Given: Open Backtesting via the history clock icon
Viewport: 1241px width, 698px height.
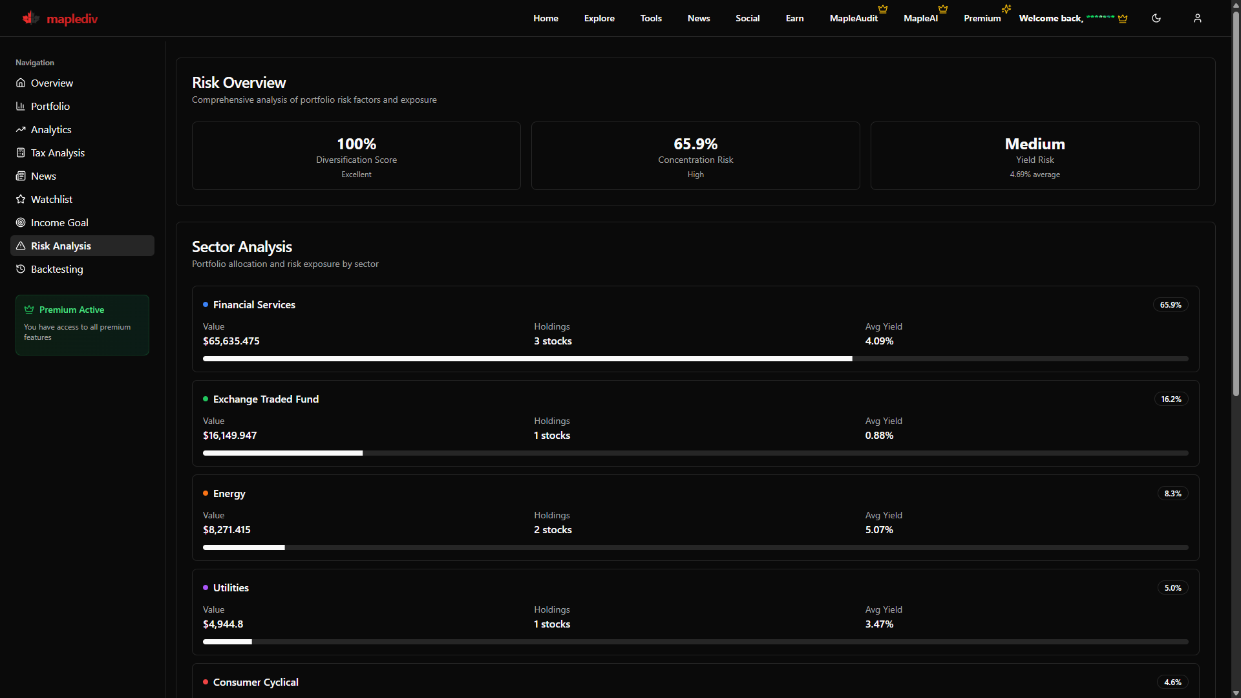Looking at the screenshot, I should (20, 269).
